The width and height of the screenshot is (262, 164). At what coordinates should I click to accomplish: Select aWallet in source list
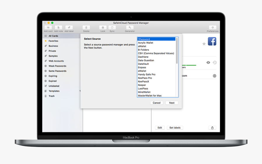click(x=156, y=46)
